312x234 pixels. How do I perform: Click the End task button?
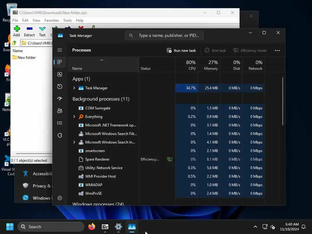coord(215,50)
